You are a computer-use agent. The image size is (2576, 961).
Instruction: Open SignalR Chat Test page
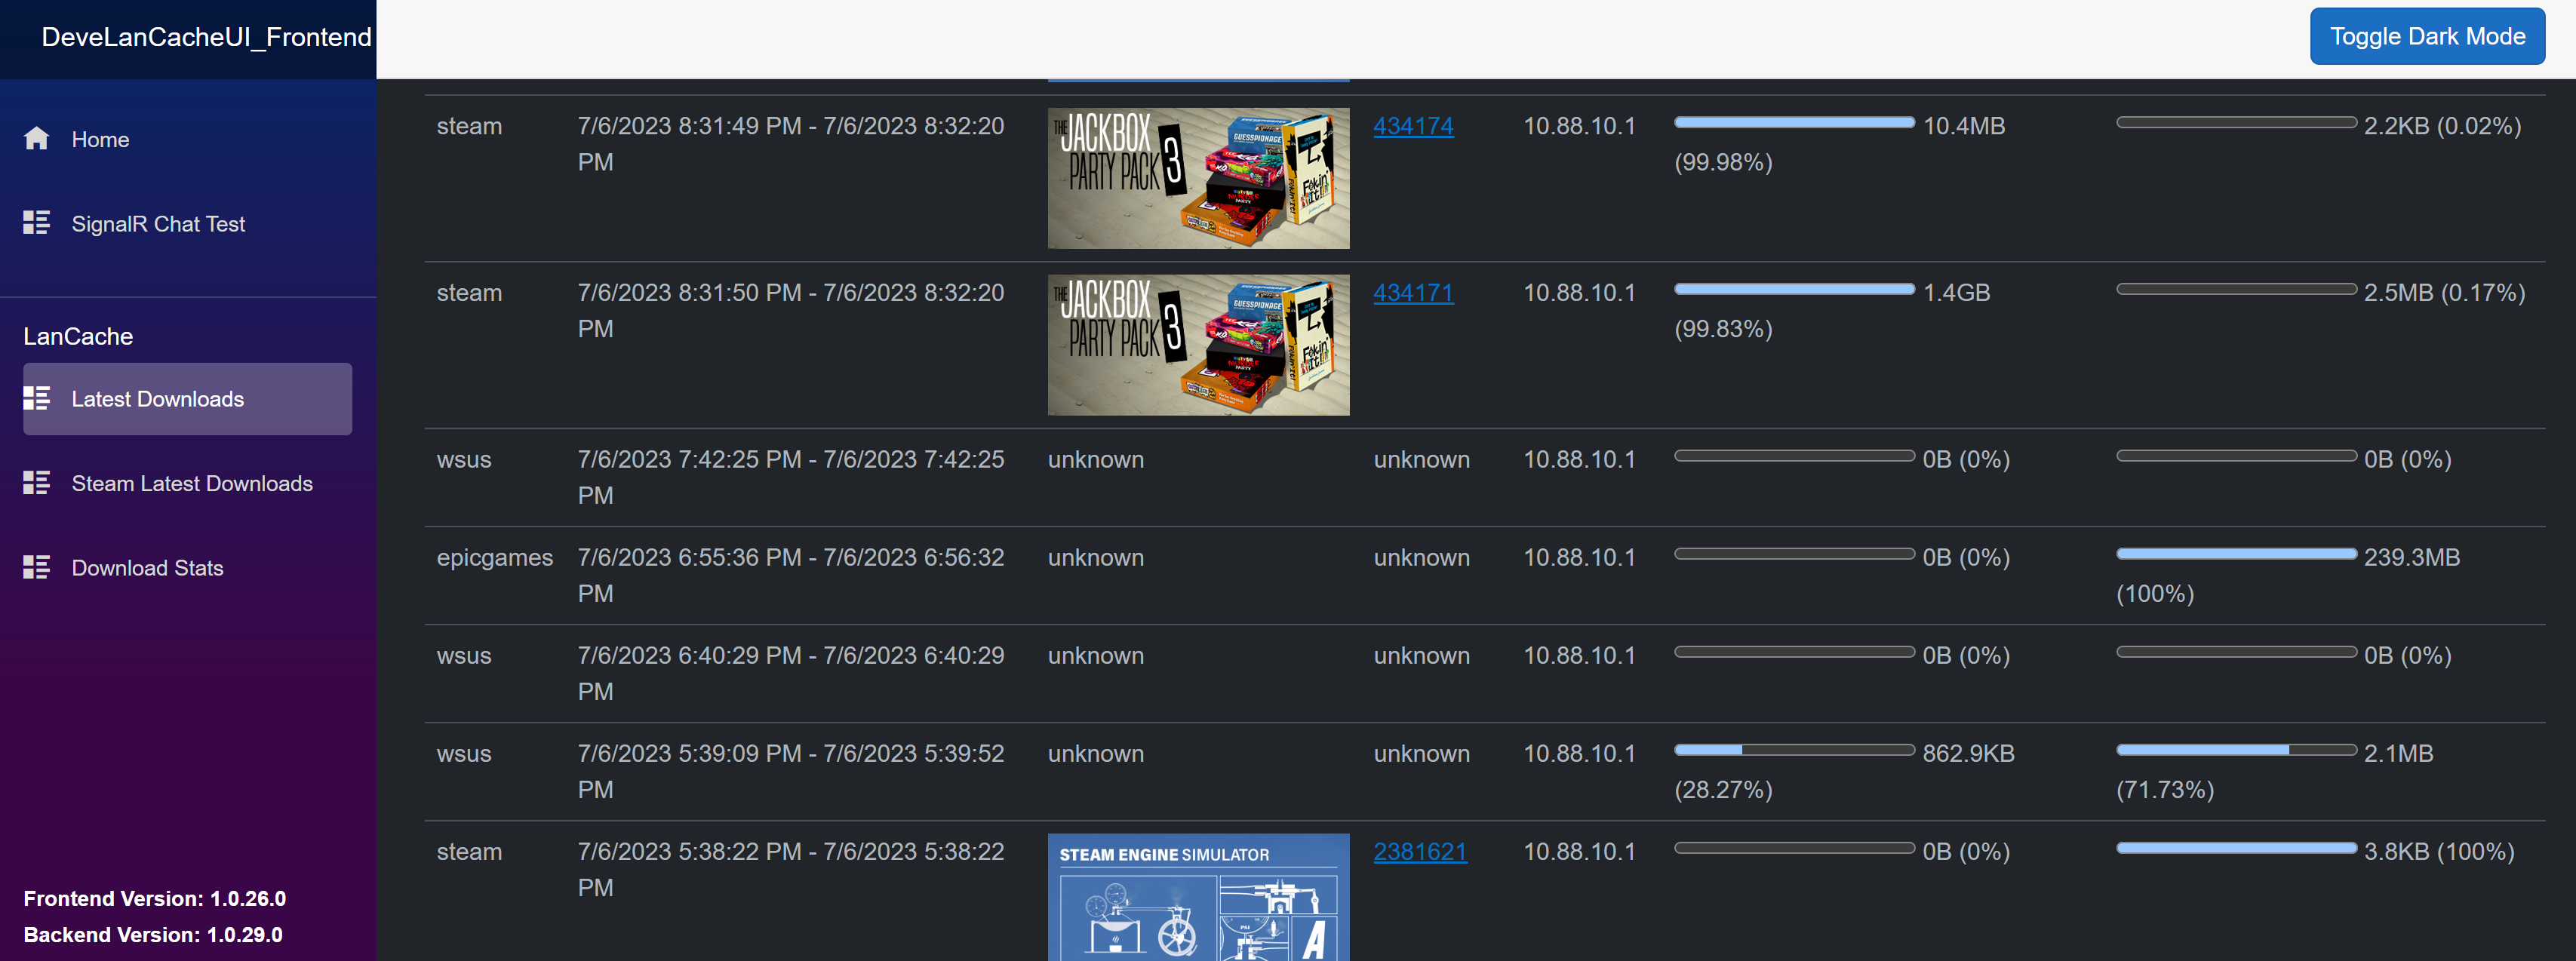(x=187, y=223)
